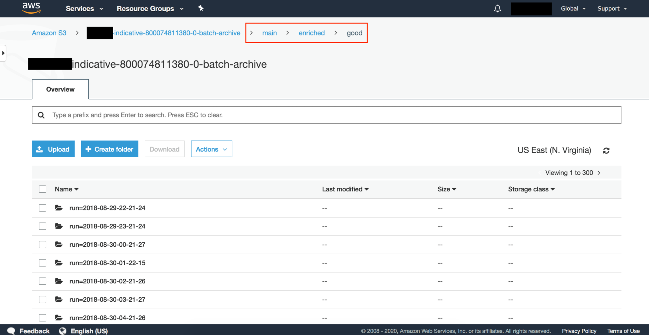Click folder icon for run=2018-08-29-23-21-24
This screenshot has width=649, height=335.
(x=59, y=226)
